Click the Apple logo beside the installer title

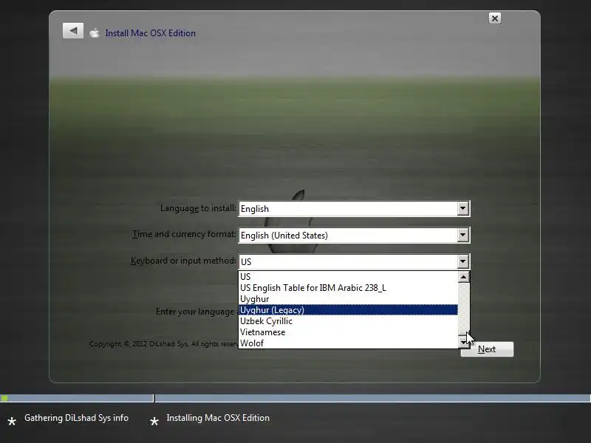(x=95, y=33)
